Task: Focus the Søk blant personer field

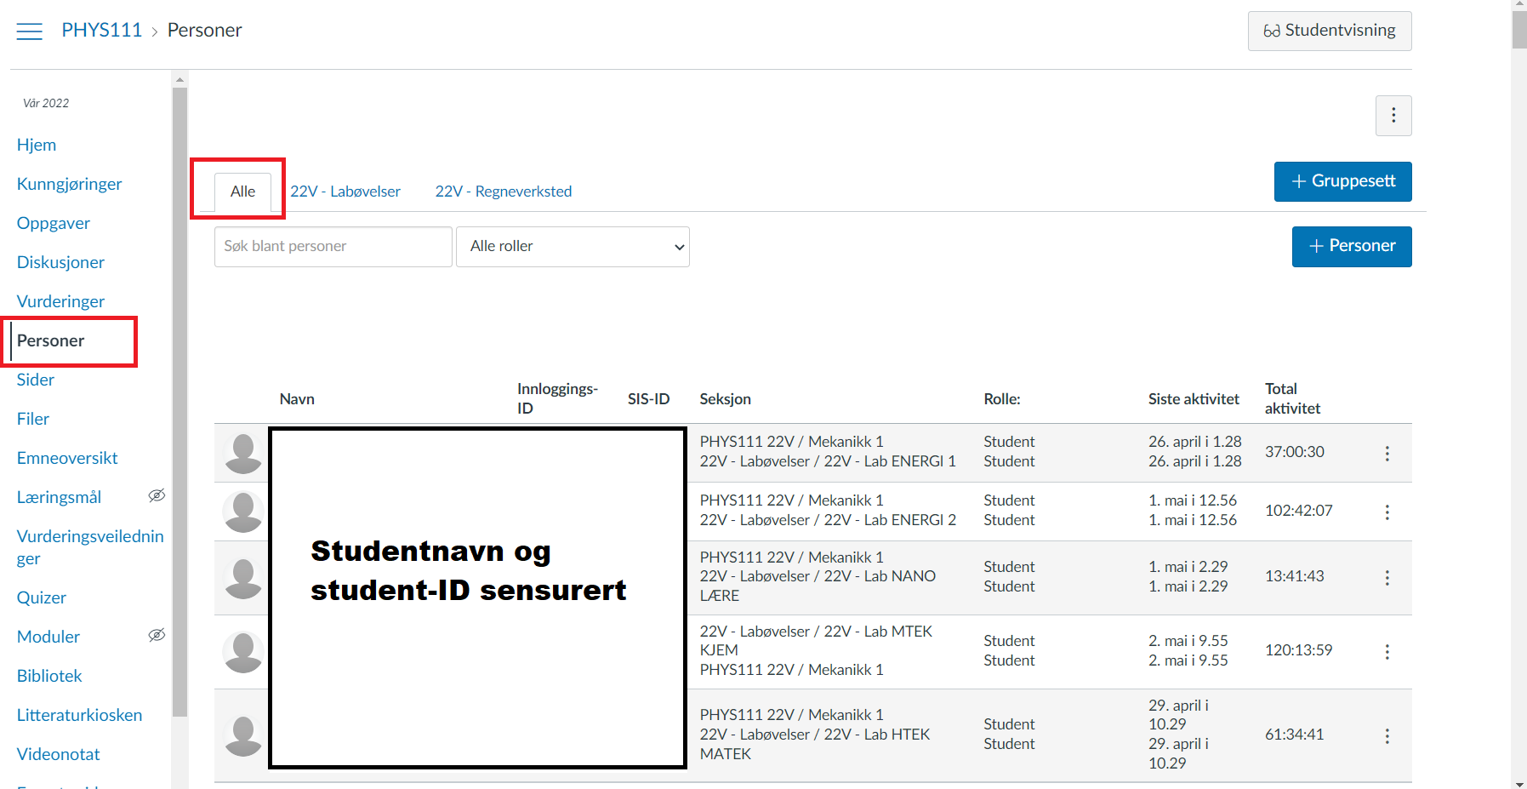Action: tap(333, 247)
